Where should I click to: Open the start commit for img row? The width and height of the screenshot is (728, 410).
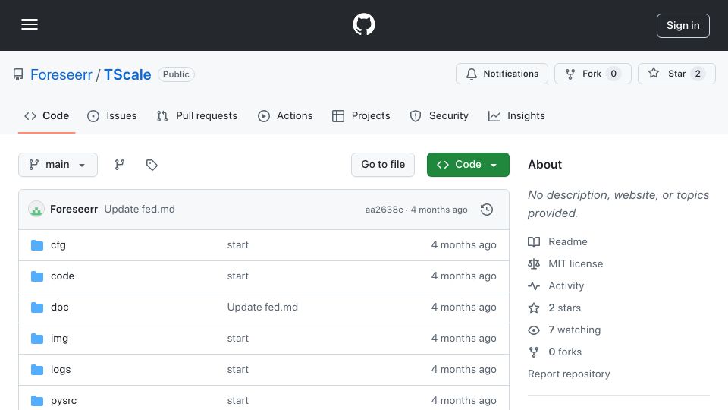click(x=237, y=339)
